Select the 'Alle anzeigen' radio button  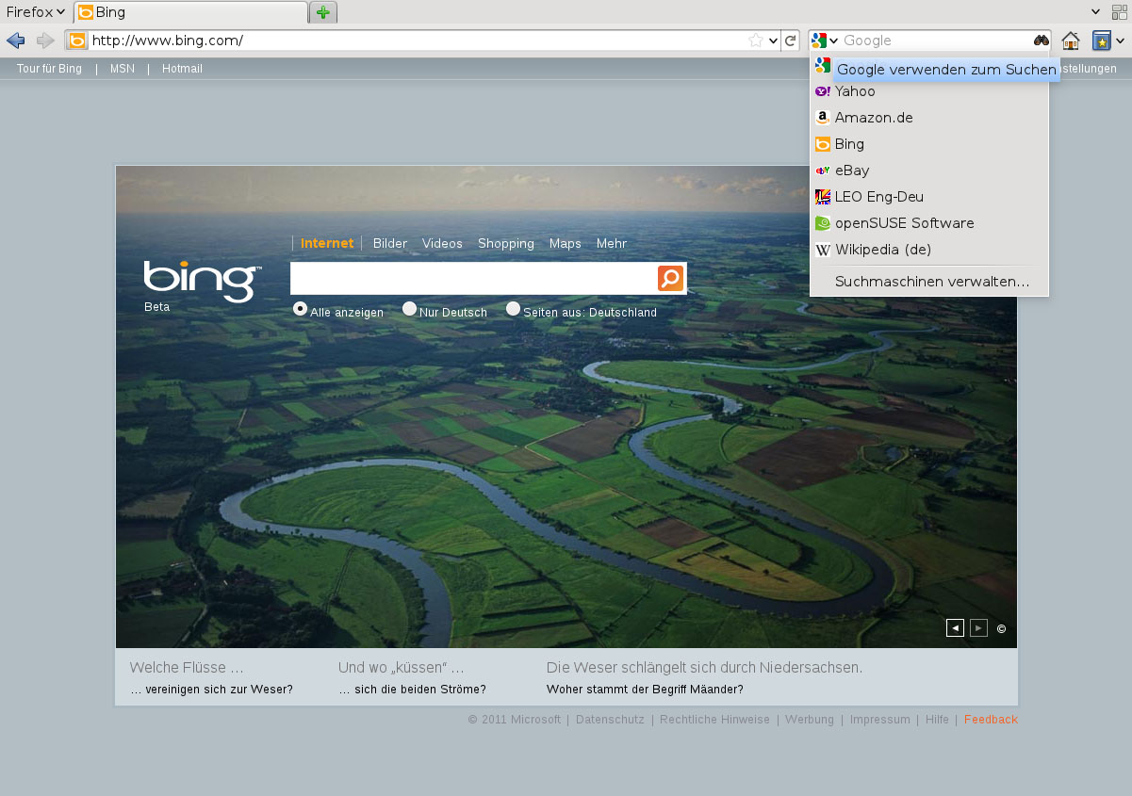tap(300, 308)
